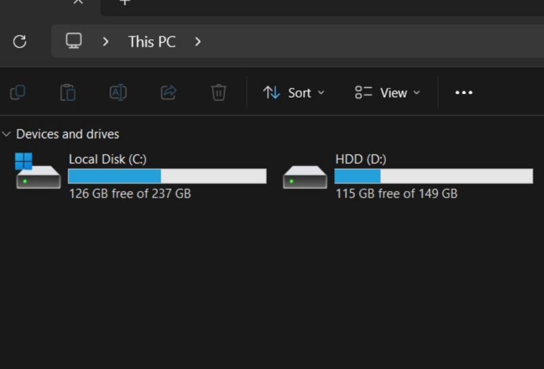The height and width of the screenshot is (369, 544).
Task: Click the Delete trash icon
Action: coord(218,92)
